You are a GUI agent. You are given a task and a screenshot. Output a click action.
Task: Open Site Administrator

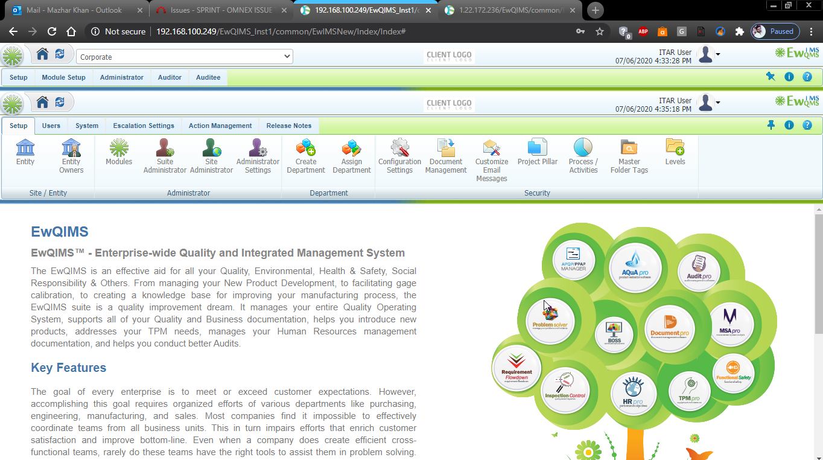point(211,156)
